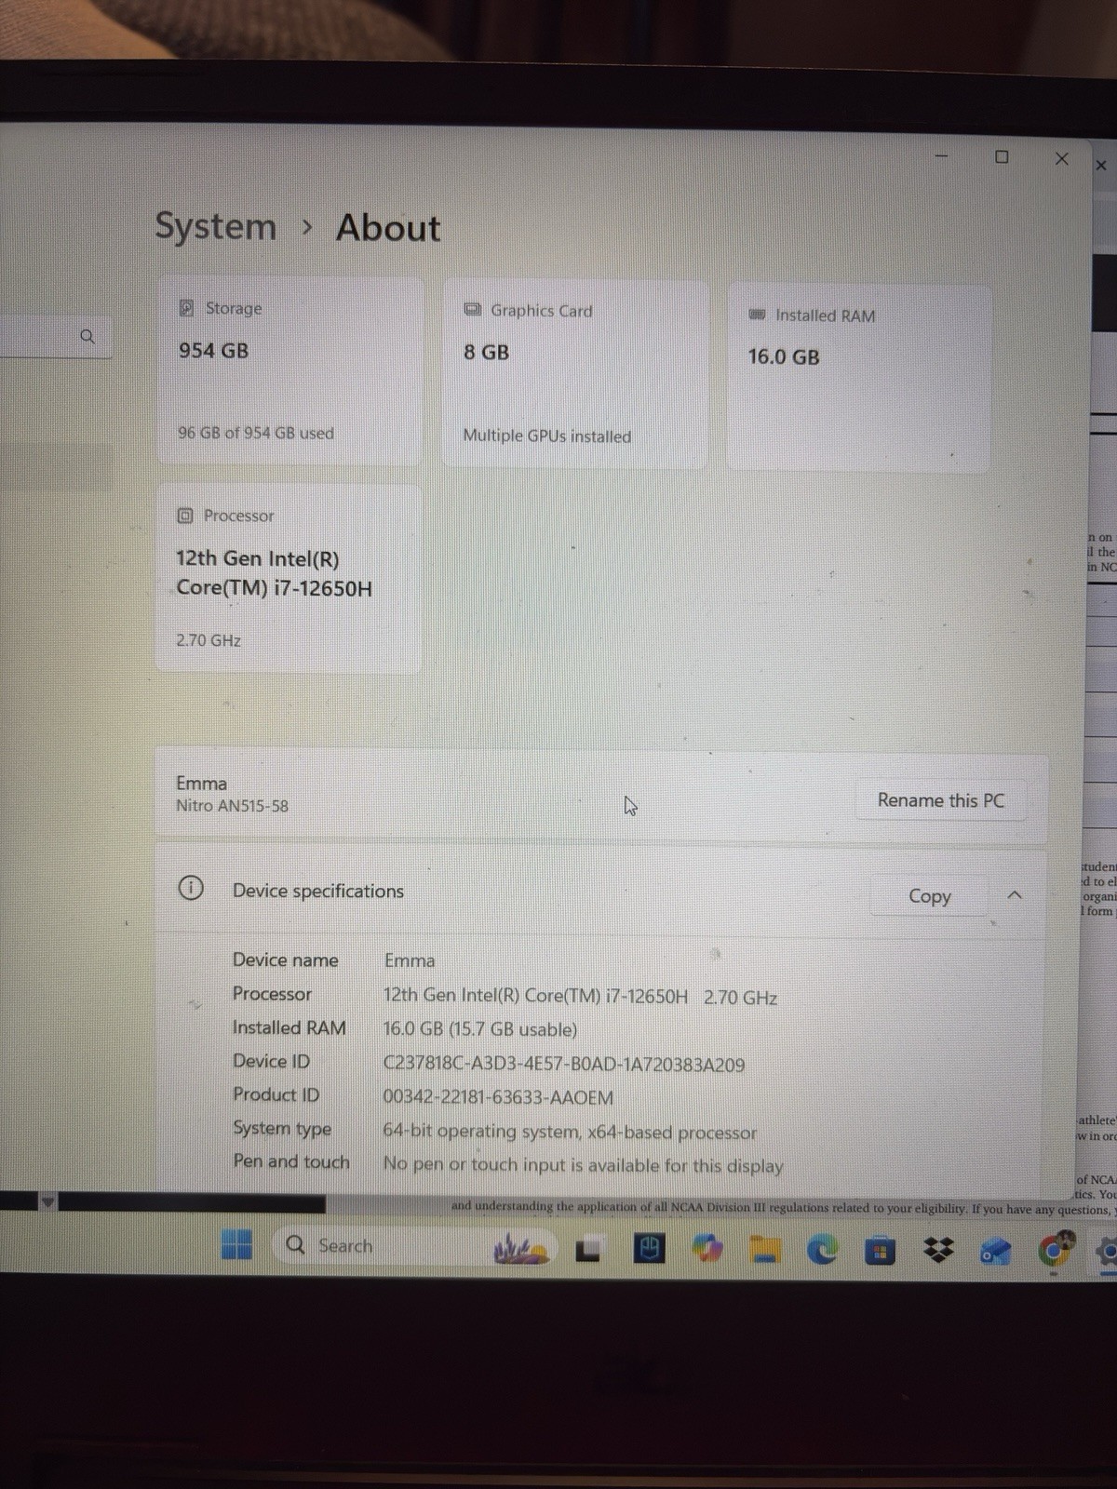Close the Settings window
Screen dimensions: 1117x1489
(1061, 158)
